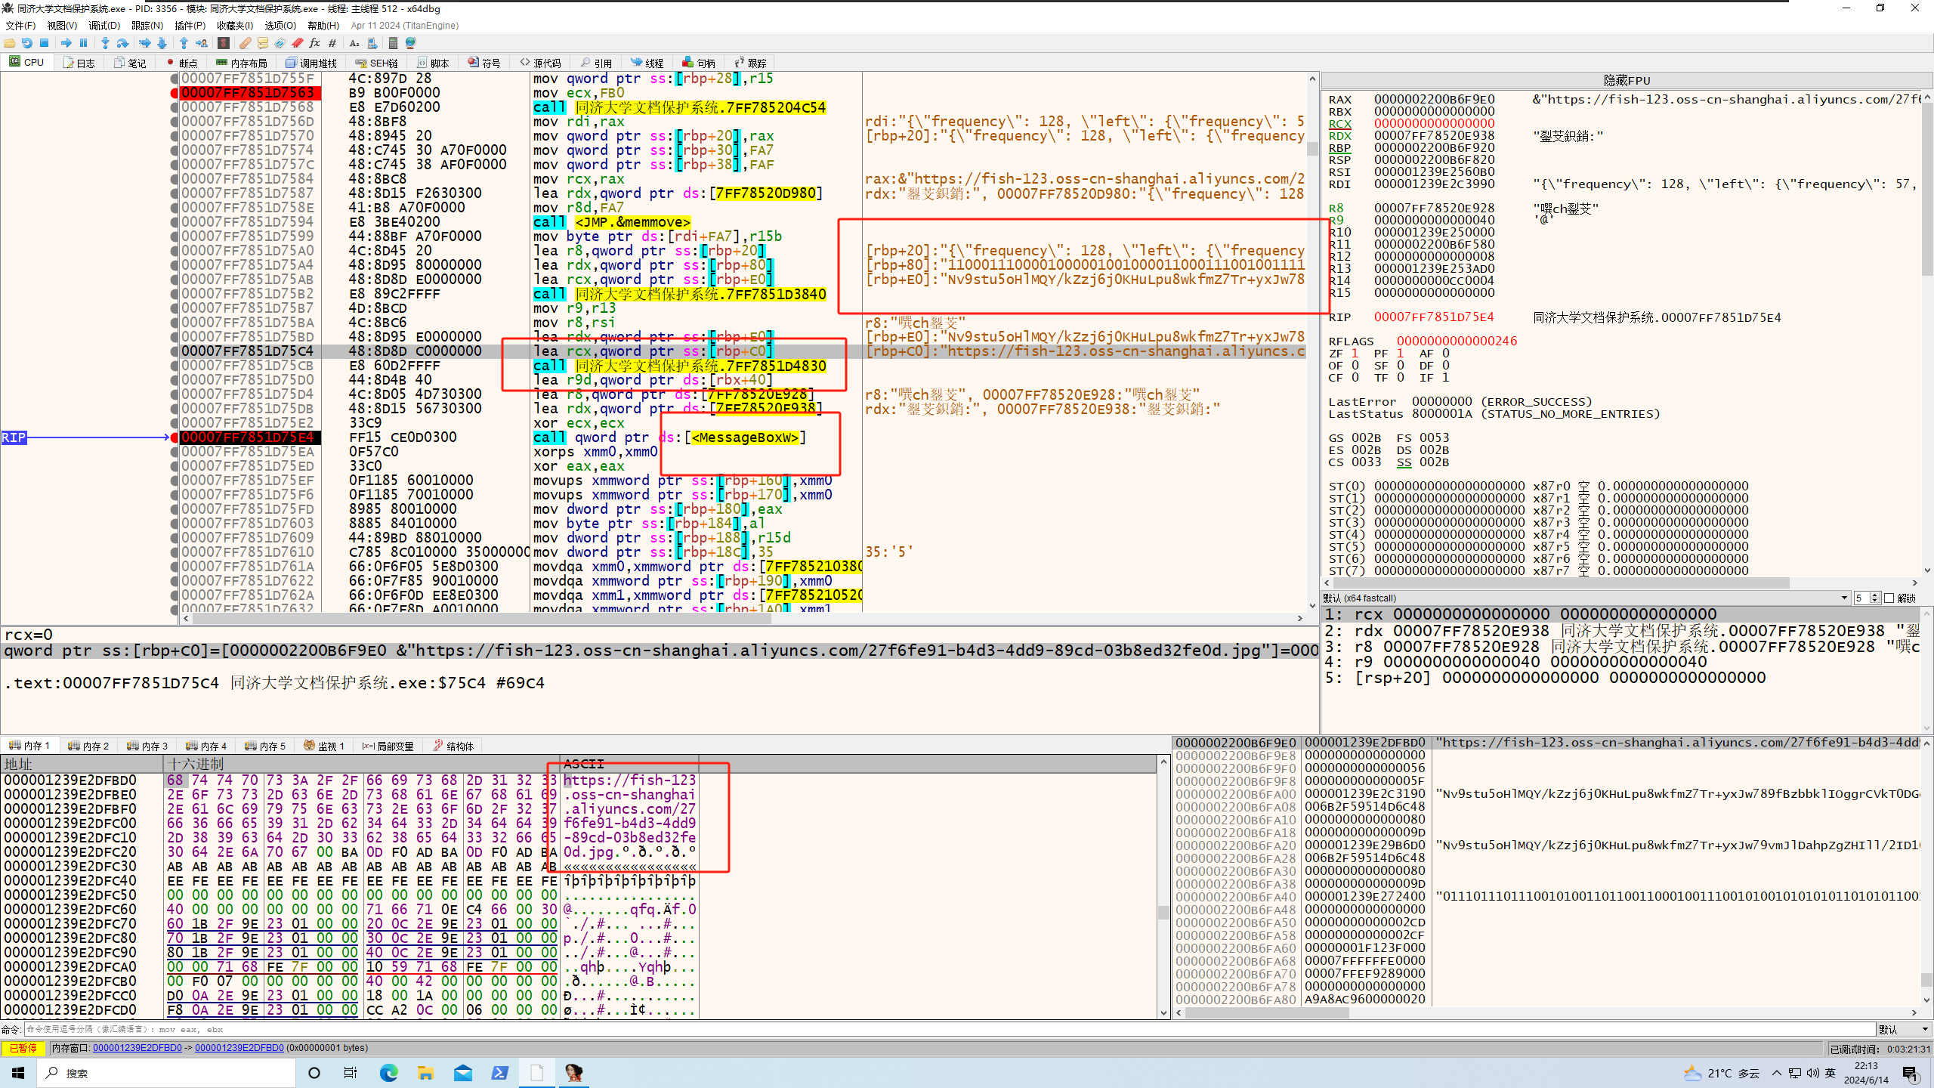Click the Open file toolbar icon

[10, 43]
